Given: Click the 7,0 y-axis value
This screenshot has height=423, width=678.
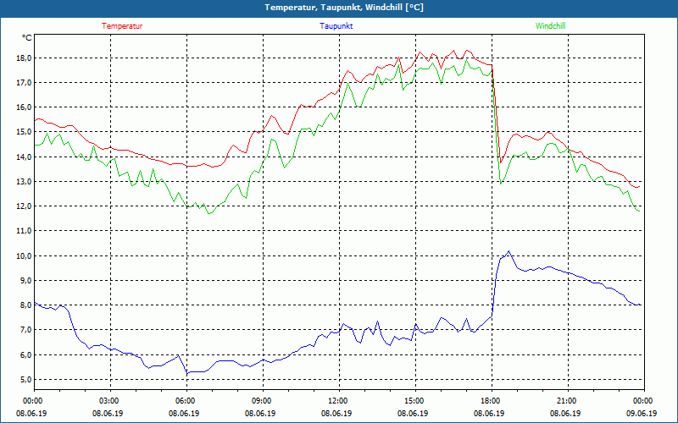Looking at the screenshot, I should (26, 330).
